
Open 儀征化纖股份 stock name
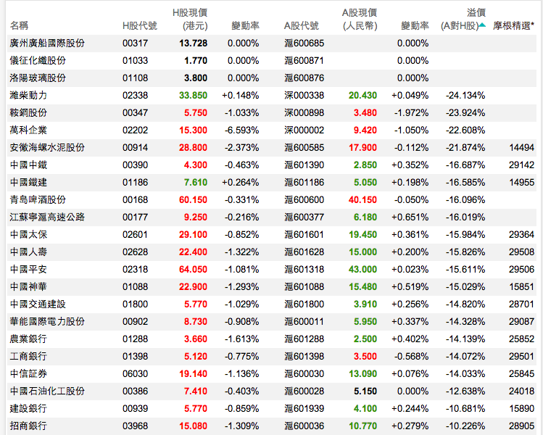click(x=38, y=61)
